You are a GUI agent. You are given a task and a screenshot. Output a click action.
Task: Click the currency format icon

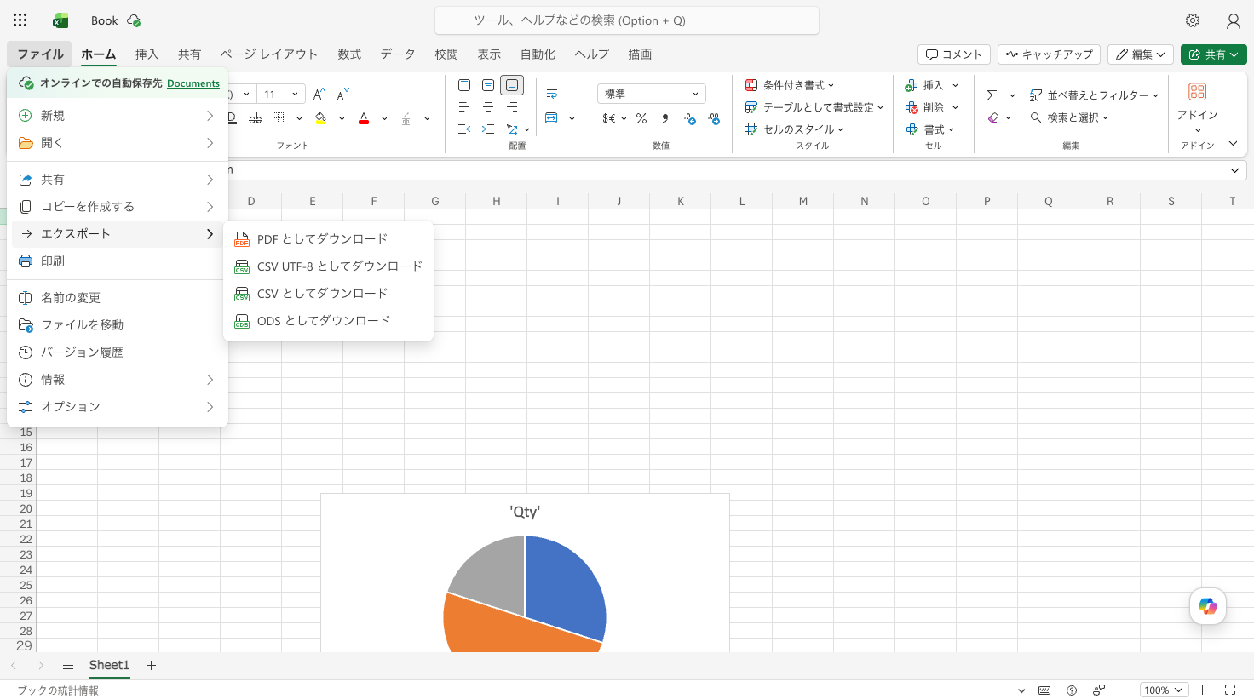609,118
